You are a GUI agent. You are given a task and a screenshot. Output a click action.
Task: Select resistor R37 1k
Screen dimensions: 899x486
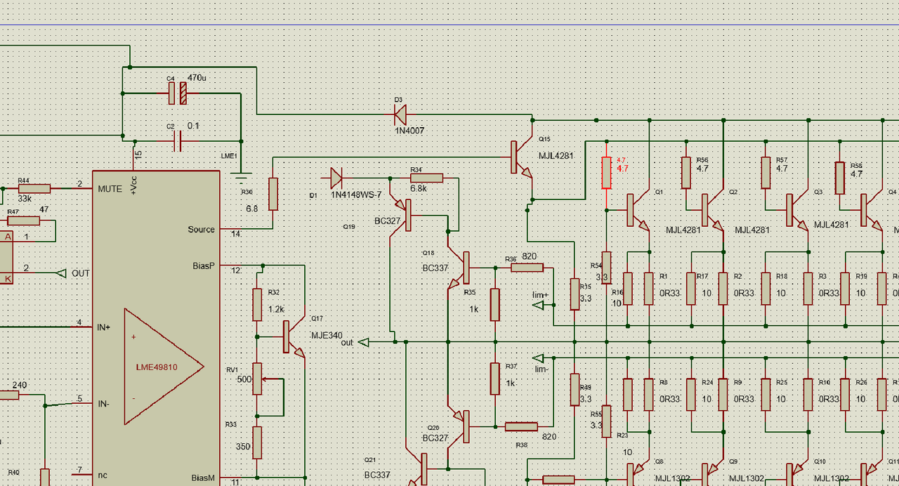[x=494, y=379]
